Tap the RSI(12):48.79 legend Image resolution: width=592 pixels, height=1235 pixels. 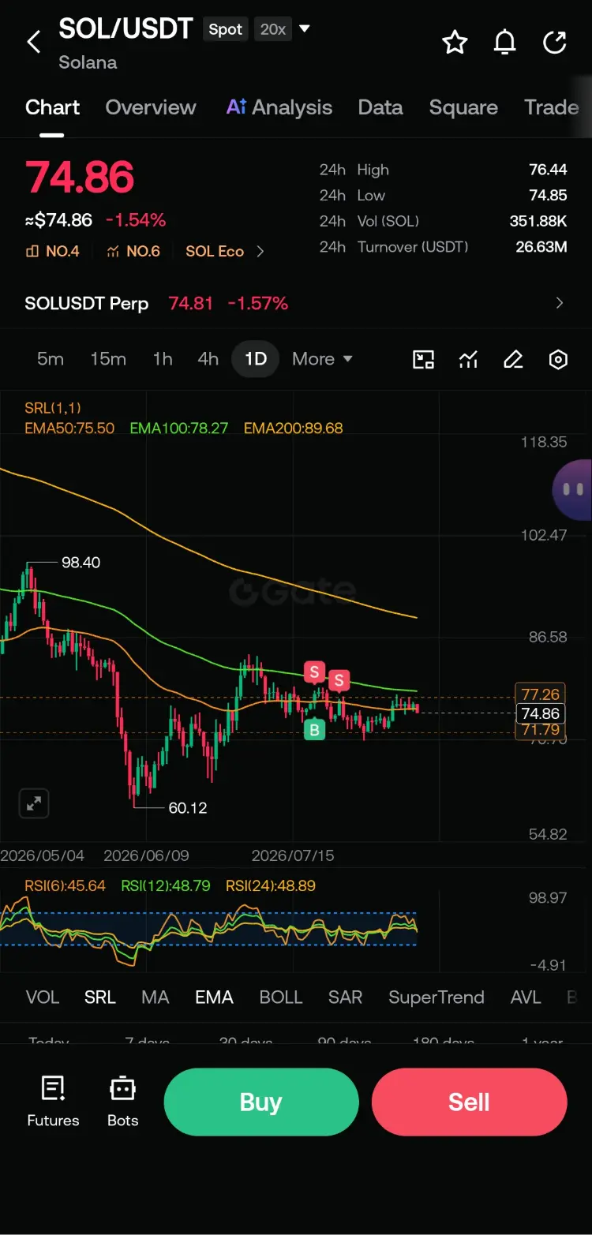click(166, 885)
